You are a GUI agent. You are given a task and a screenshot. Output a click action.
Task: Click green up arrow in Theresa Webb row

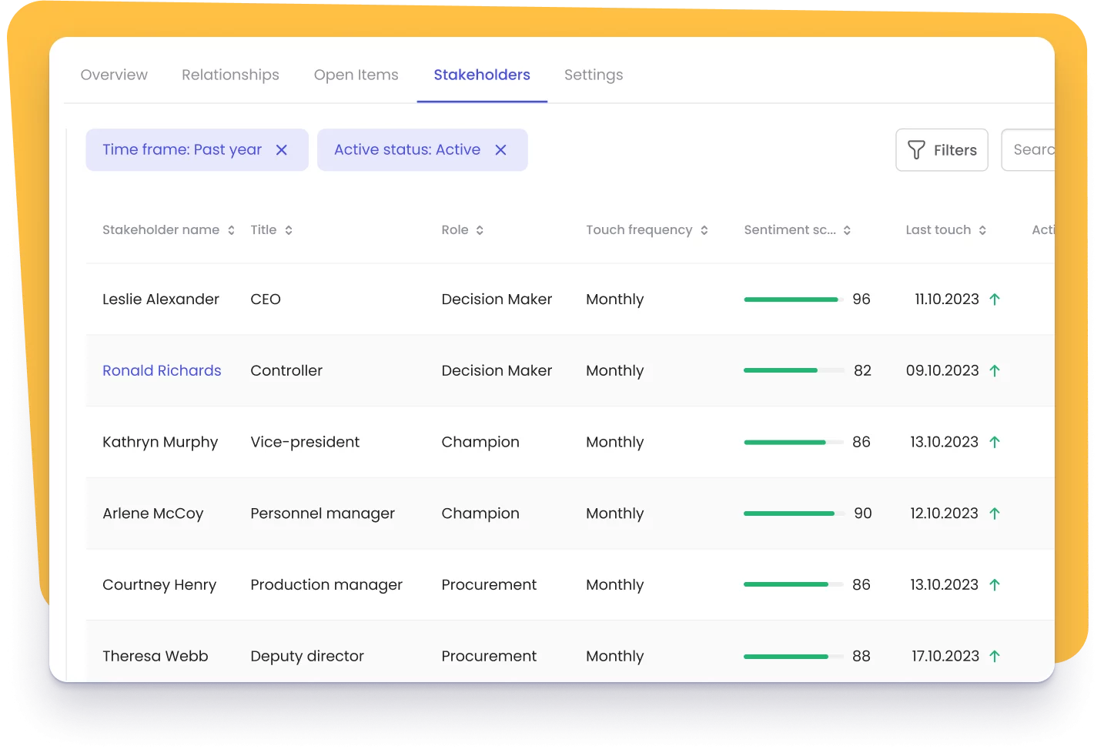(x=995, y=657)
